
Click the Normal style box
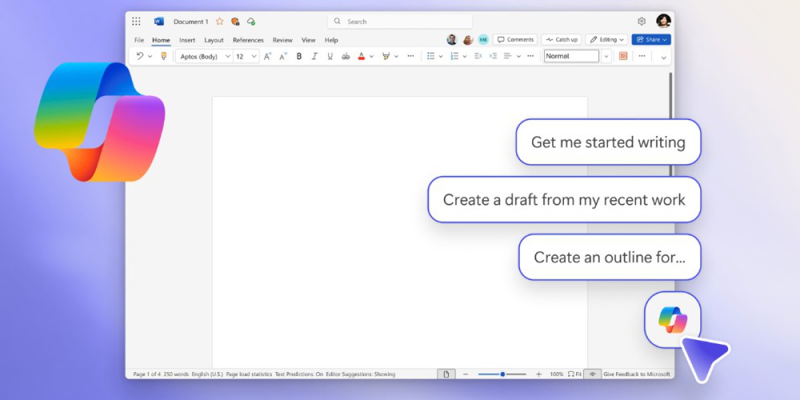click(571, 57)
